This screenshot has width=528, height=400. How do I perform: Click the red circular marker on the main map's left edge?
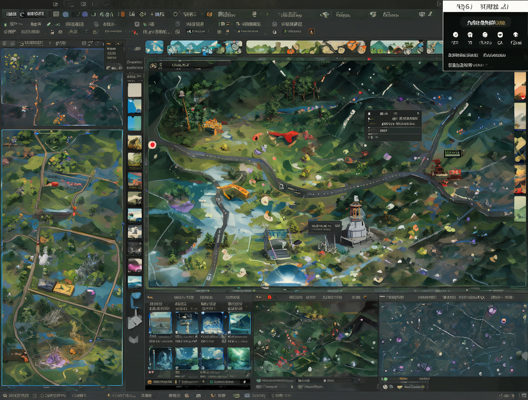tap(152, 145)
